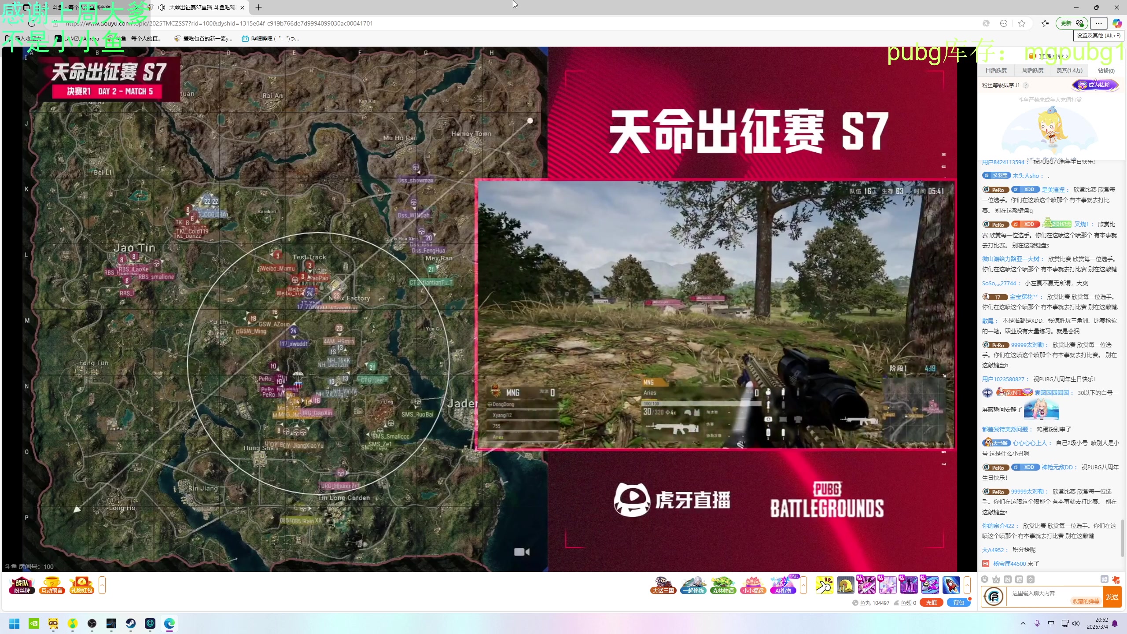Click the 充值 recharge button
Image resolution: width=1127 pixels, height=634 pixels.
(931, 603)
